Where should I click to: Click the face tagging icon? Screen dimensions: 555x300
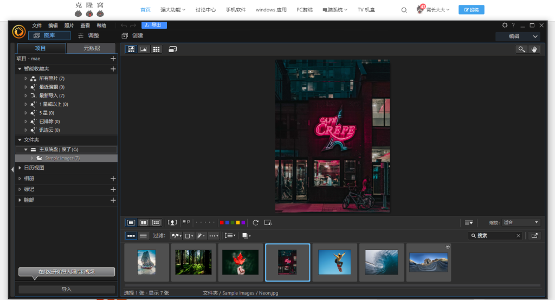172,222
